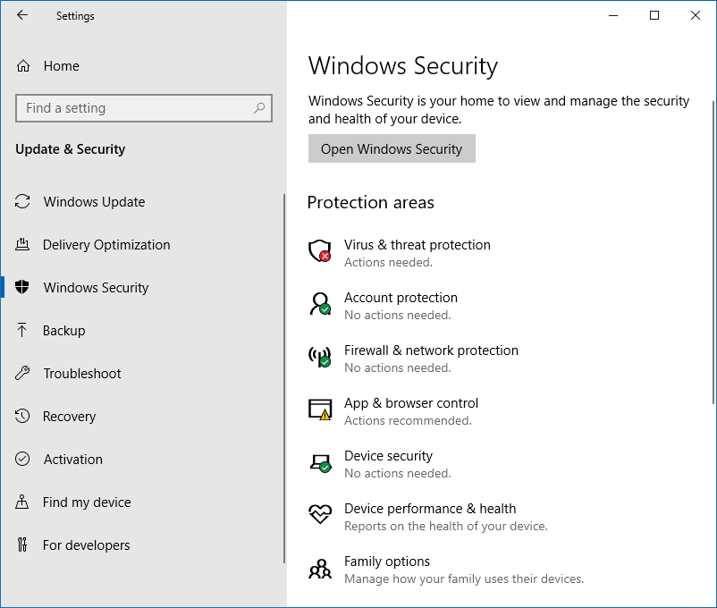Open Activation settings
The width and height of the screenshot is (717, 608).
pyautogui.click(x=72, y=459)
